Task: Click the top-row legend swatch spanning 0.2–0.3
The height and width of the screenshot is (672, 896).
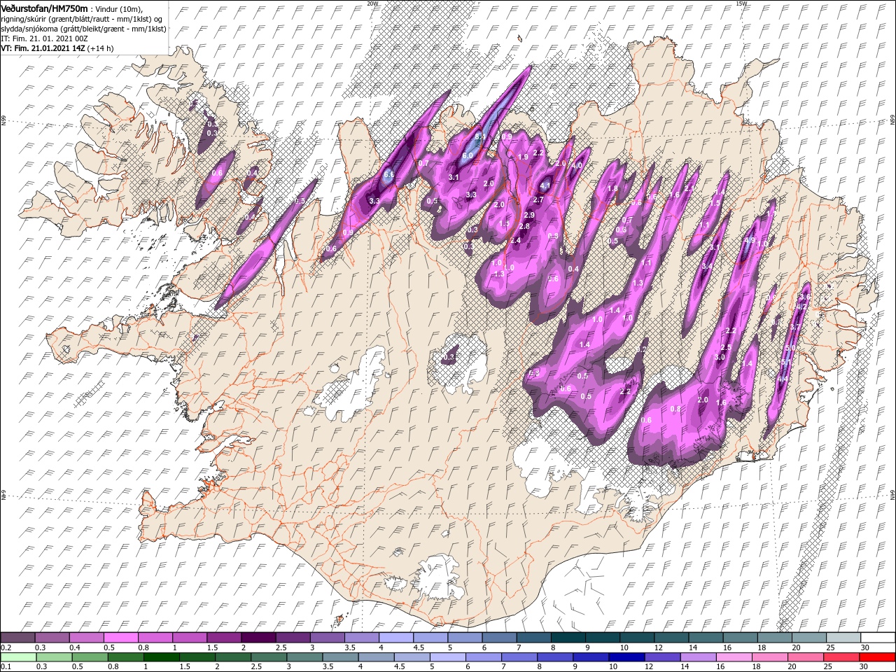Action: [x=19, y=638]
